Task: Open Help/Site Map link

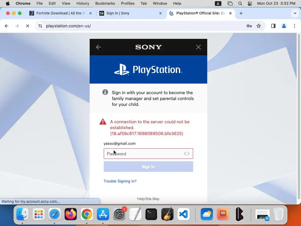Action: [148, 199]
